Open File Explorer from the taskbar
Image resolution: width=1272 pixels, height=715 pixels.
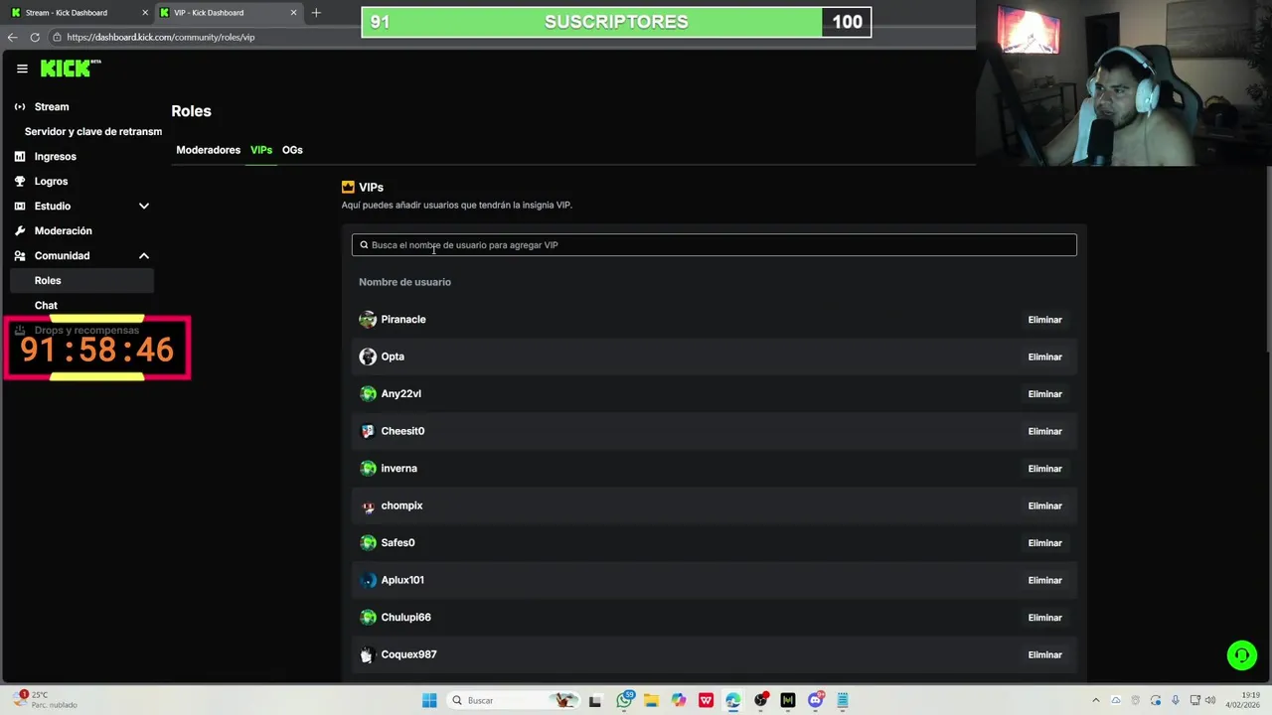651,700
